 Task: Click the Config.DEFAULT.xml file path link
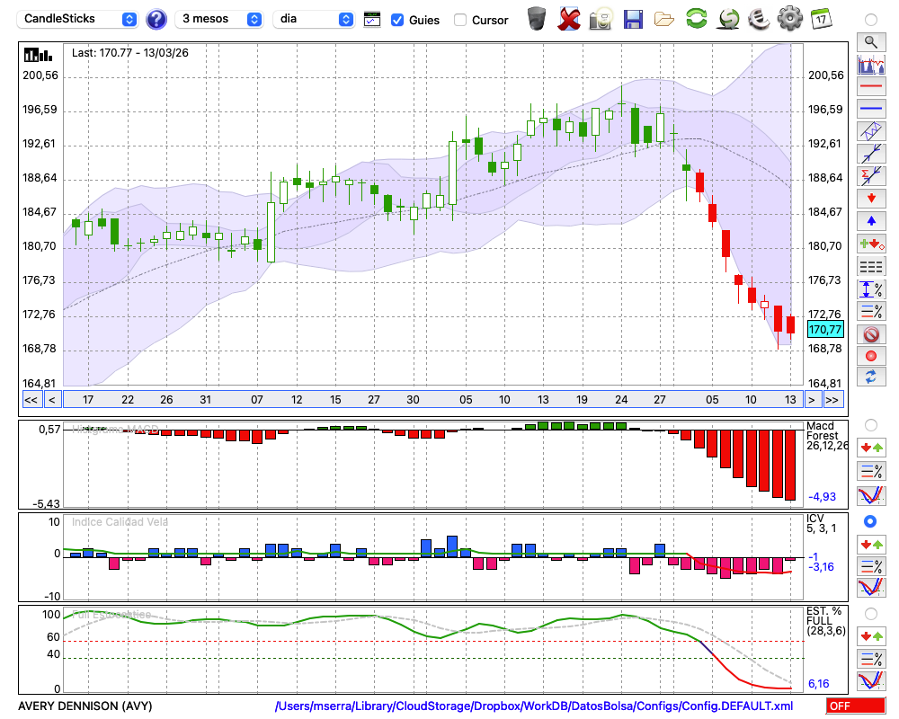click(534, 706)
